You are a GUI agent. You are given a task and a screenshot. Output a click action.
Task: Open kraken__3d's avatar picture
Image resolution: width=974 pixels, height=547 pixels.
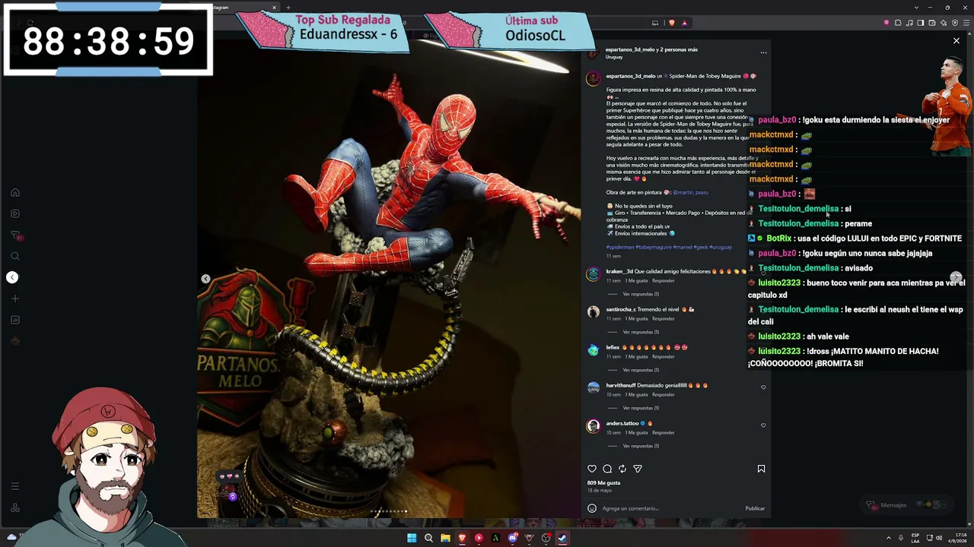click(x=593, y=273)
